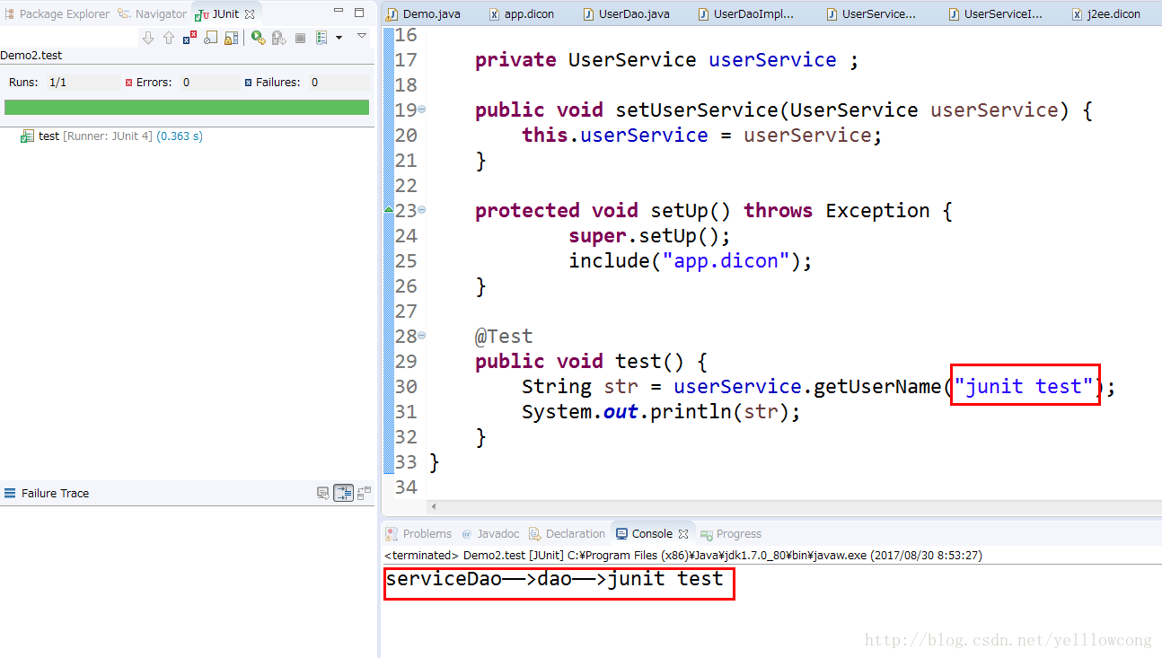Click the Failure Trace header icon
Viewport: 1162px width, 658px height.
tap(10, 493)
